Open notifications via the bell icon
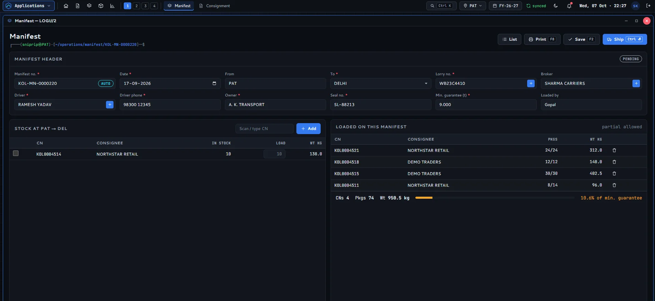 pyautogui.click(x=569, y=6)
